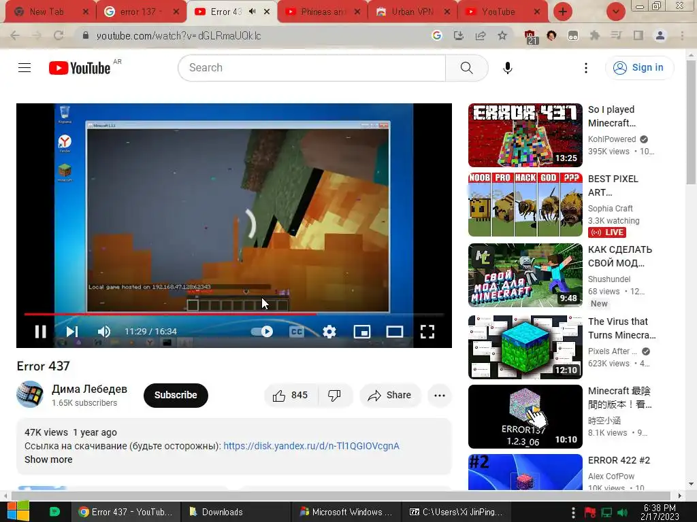This screenshot has height=522, width=697.
Task: Open YouTube settings three-dot menu
Action: coord(586,67)
